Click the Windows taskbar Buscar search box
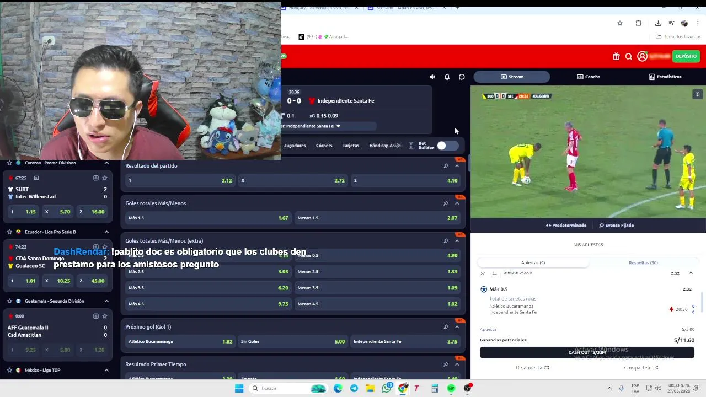706x397 pixels. [x=287, y=388]
